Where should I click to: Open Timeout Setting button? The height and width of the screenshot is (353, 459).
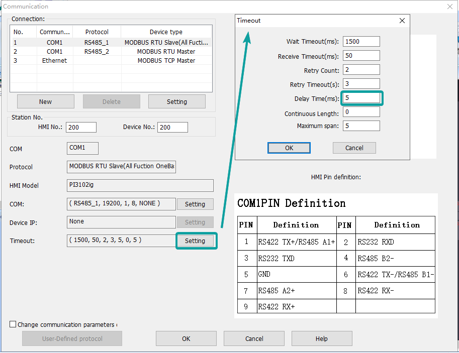pyautogui.click(x=195, y=241)
